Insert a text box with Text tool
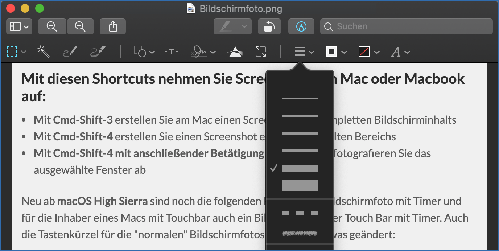This screenshot has width=499, height=251. 171,52
